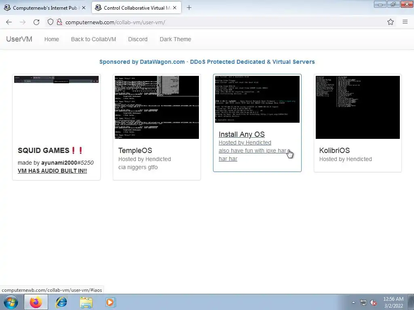Open the Discord nav link

pos(137,39)
